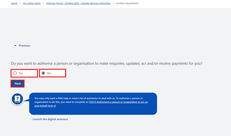Launch the digital assistant
231x136 pixels.
coord(50,119)
